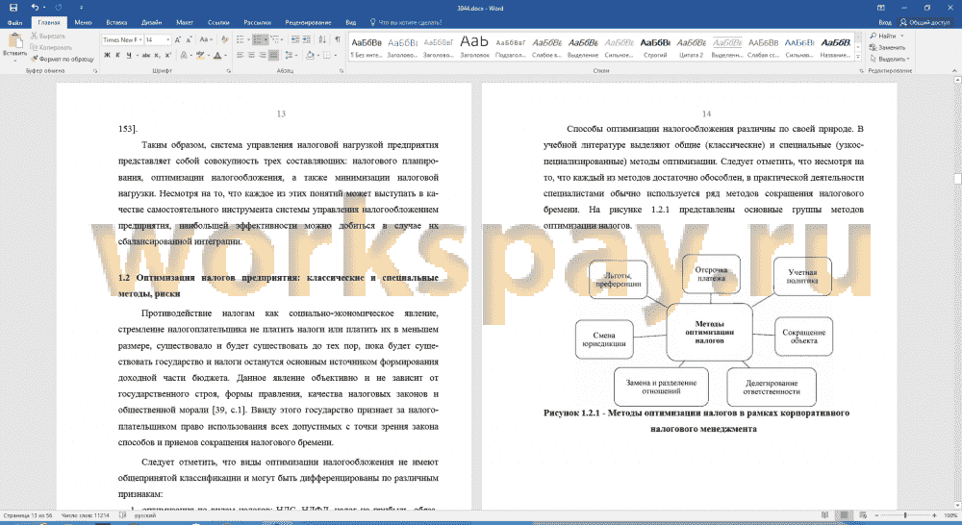The height and width of the screenshot is (525, 962).
Task: Increase the paragraph indent
Action: pos(307,39)
